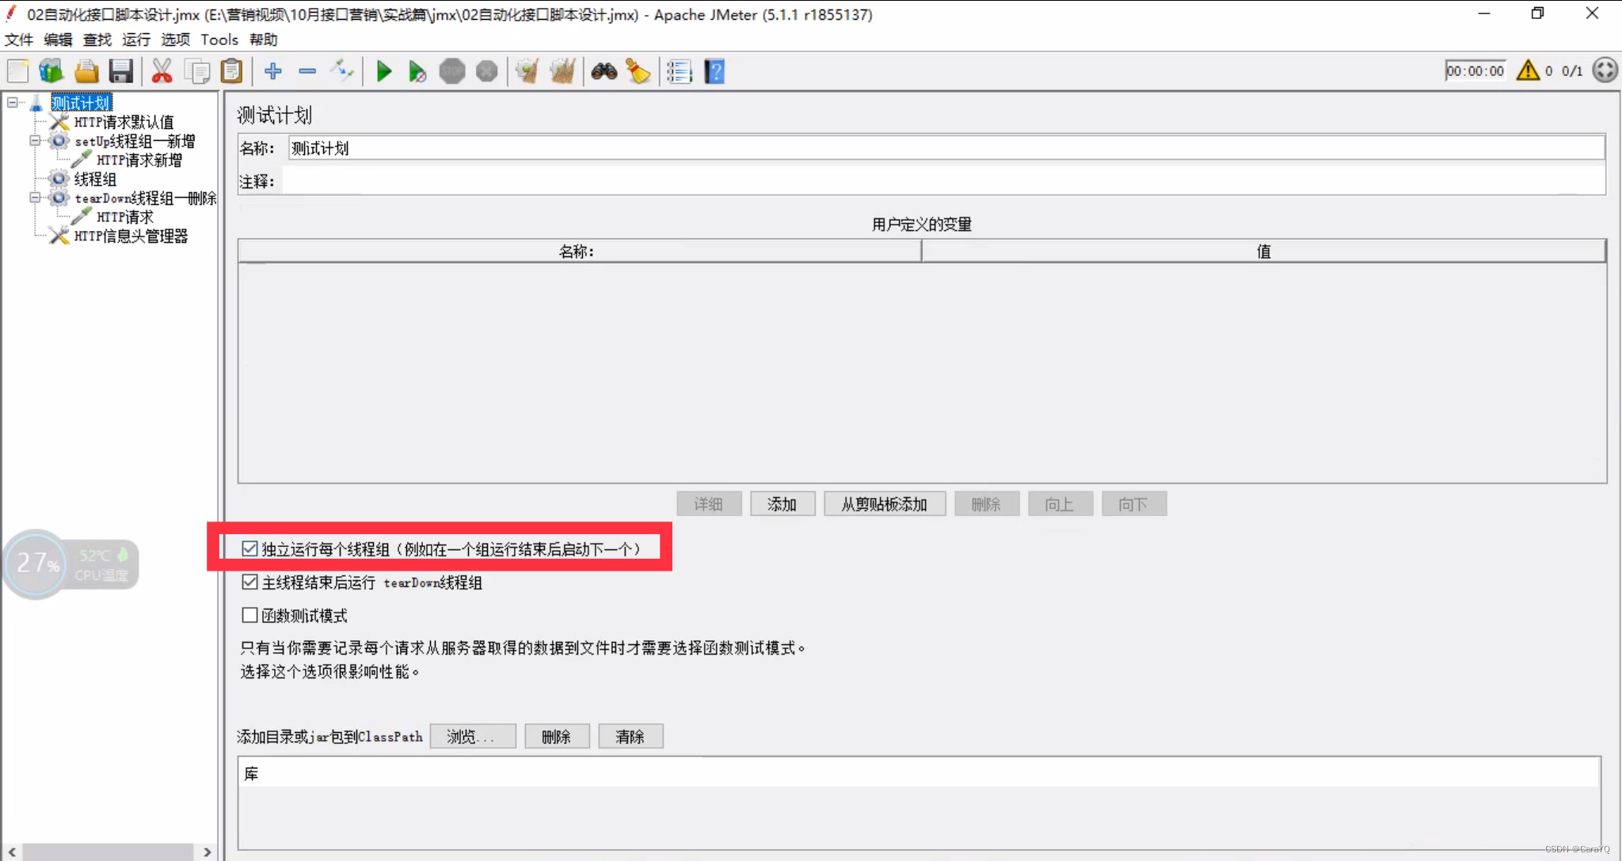Viewport: 1622px width, 861px height.
Task: Open the Function Helper list icon
Action: pyautogui.click(x=680, y=71)
